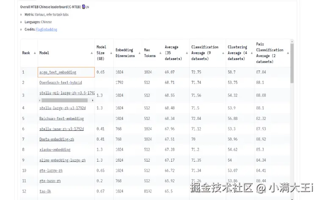The image size is (320, 200).
Task: Open acge_text_embedding model link
Action: [58, 72]
